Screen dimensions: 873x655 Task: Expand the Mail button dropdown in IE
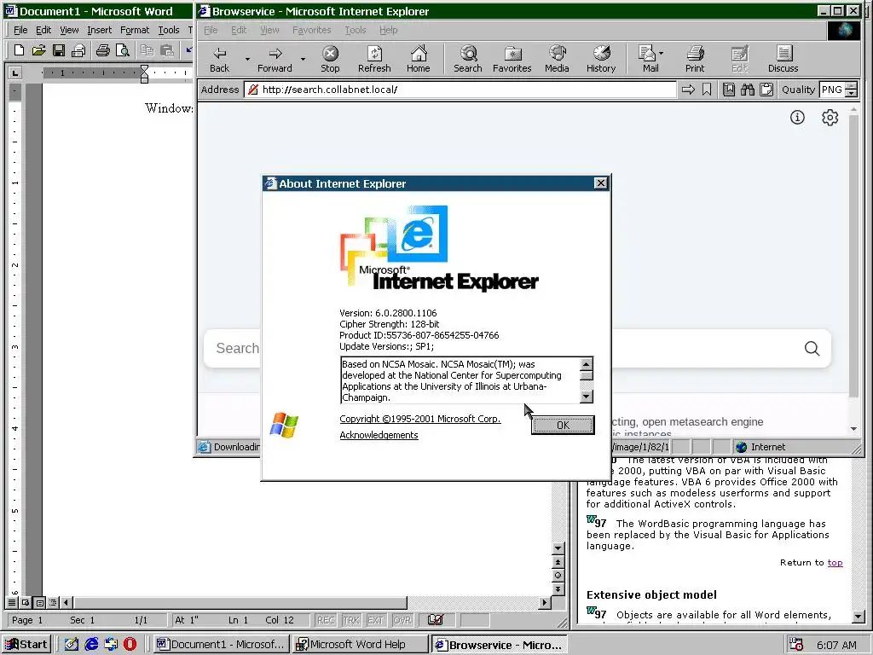coord(661,53)
